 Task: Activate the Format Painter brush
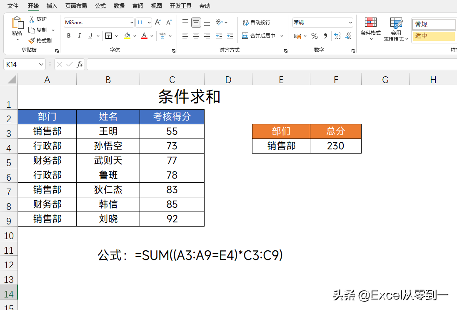point(32,40)
